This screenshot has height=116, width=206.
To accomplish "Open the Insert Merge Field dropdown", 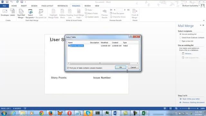I will (79, 14).
